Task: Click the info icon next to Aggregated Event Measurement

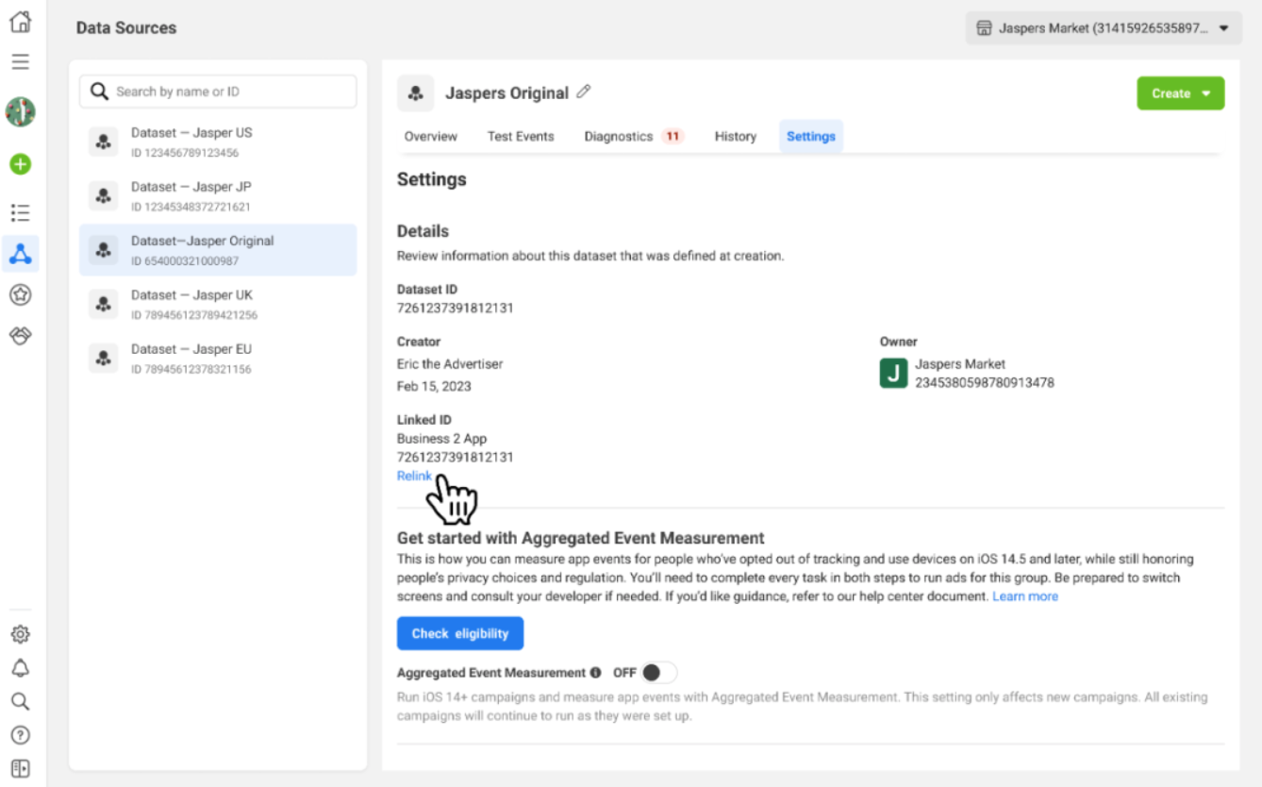Action: [595, 673]
